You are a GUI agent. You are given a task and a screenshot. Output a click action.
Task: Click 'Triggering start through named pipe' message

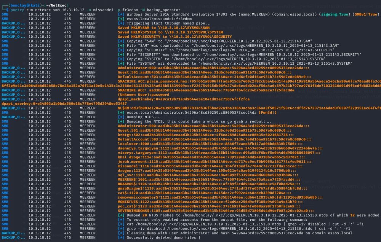click(169, 23)
